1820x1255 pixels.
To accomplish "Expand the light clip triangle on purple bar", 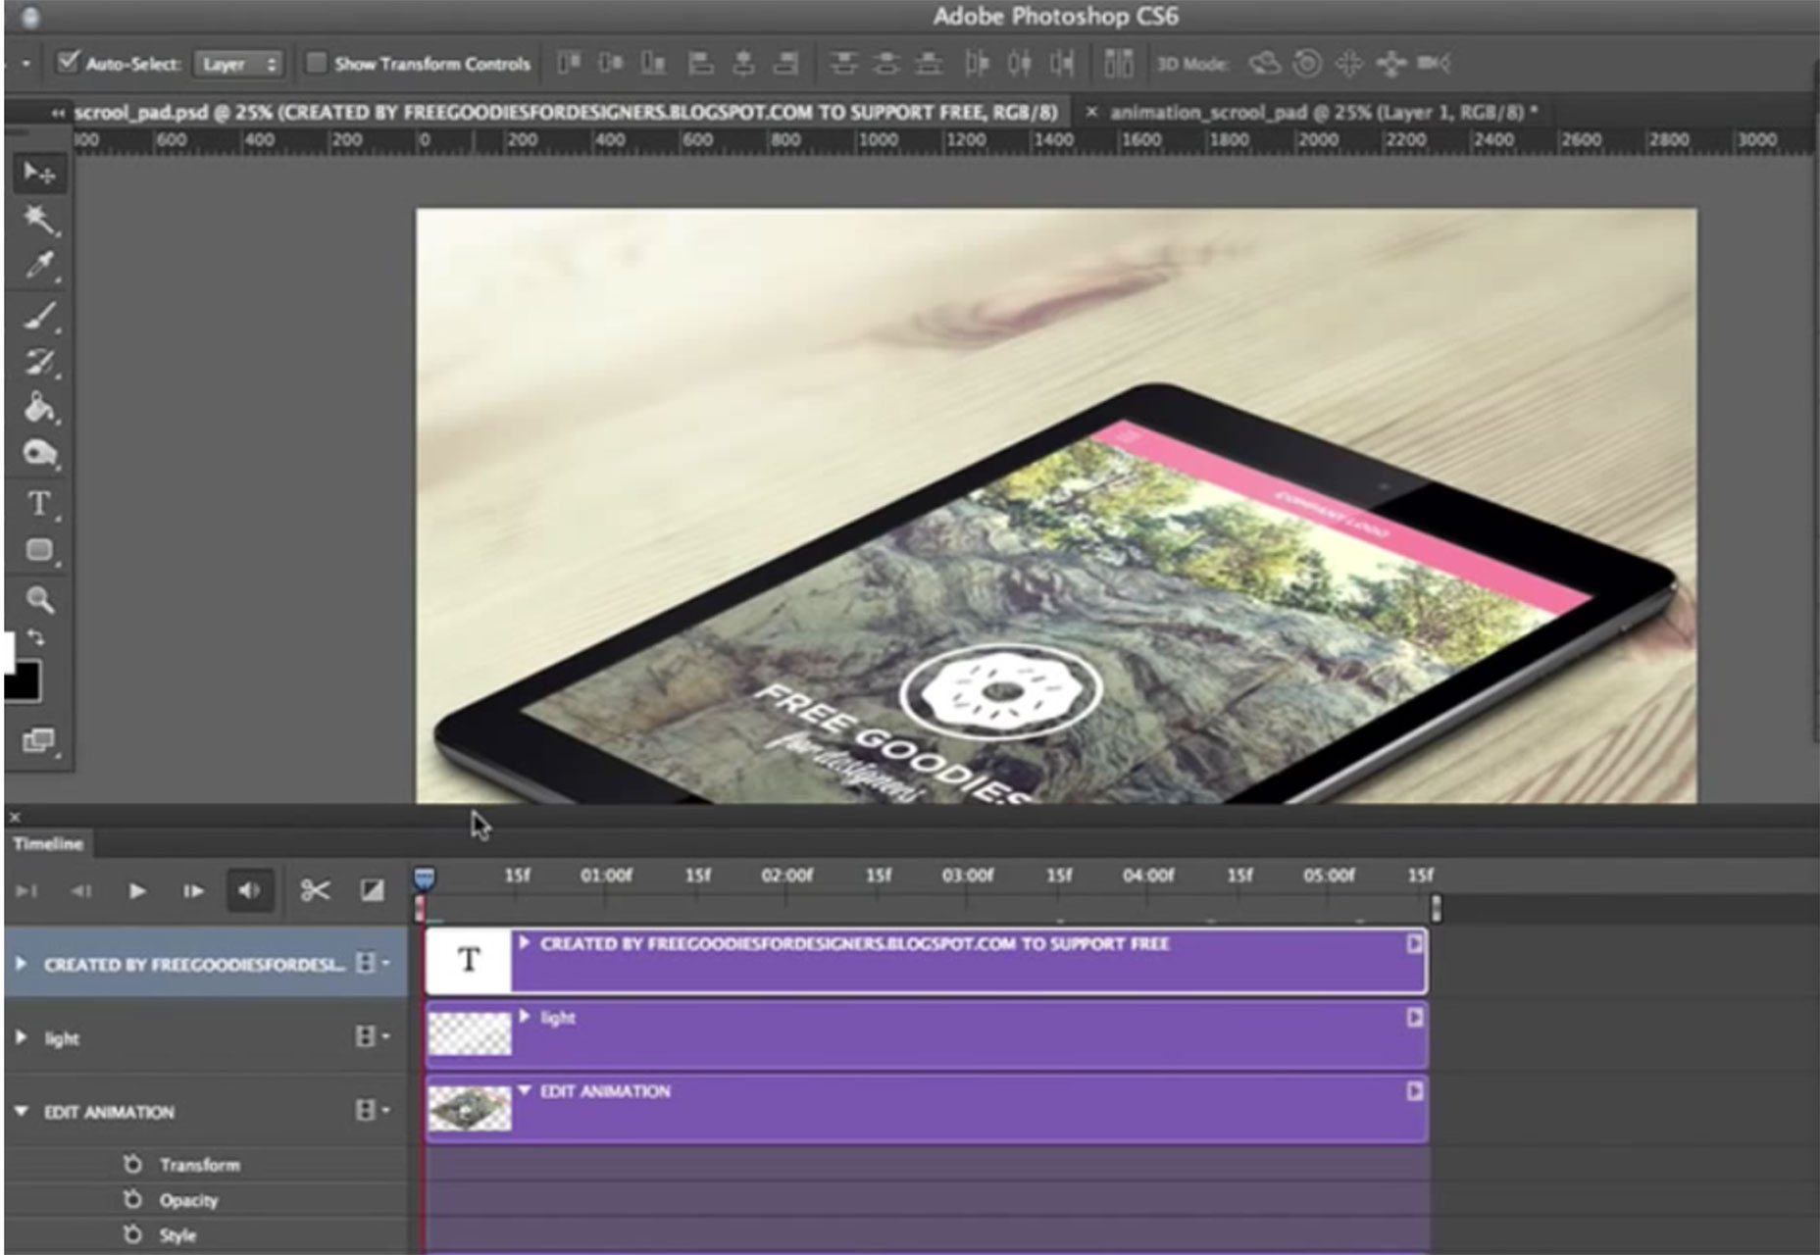I will click(x=525, y=1017).
